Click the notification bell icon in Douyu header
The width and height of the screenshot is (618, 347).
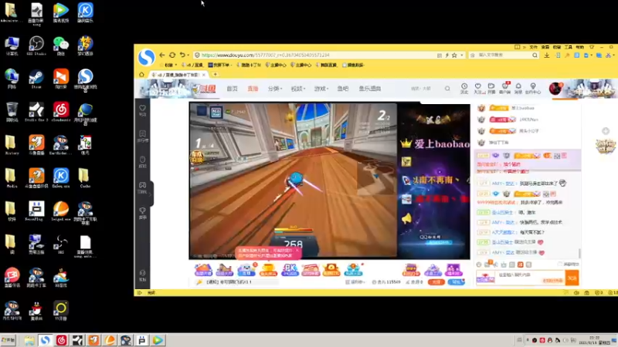[x=518, y=88]
